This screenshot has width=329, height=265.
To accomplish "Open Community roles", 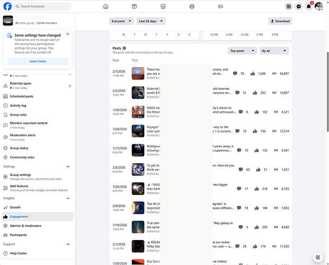I will (38, 157).
